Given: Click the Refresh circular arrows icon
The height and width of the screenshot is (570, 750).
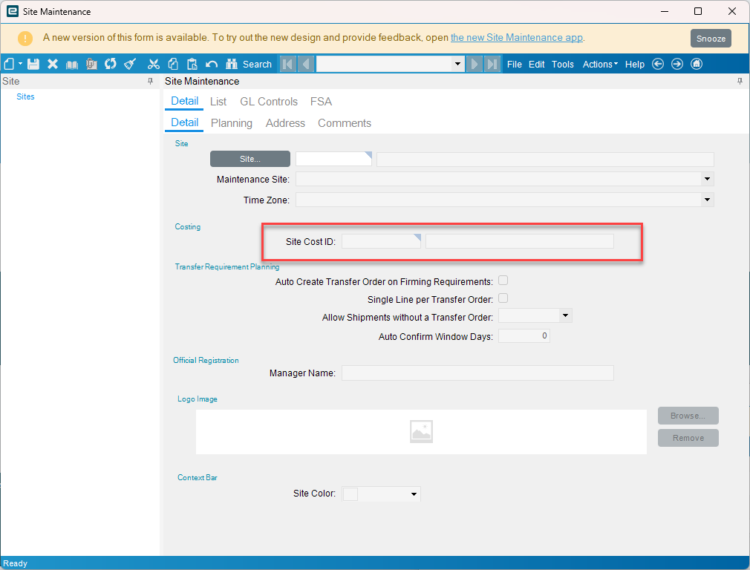Looking at the screenshot, I should click(x=111, y=64).
